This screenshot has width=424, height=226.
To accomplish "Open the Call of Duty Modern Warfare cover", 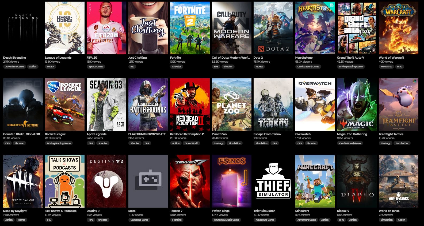I will click(x=232, y=28).
